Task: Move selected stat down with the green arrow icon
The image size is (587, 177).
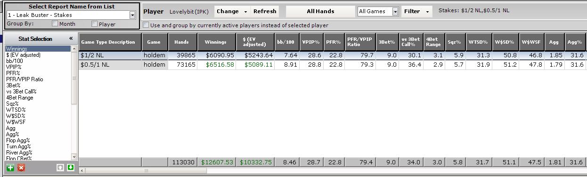Action: (x=70, y=168)
